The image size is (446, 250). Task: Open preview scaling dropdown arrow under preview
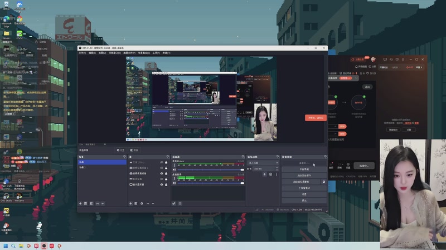(x=105, y=144)
